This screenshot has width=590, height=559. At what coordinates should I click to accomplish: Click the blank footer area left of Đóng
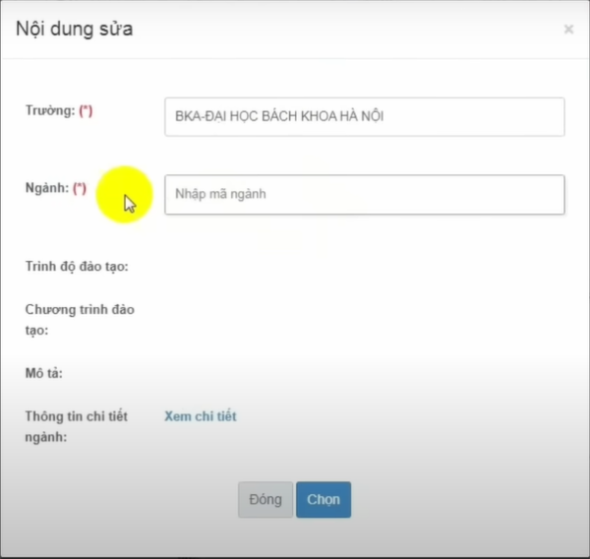pos(128,499)
